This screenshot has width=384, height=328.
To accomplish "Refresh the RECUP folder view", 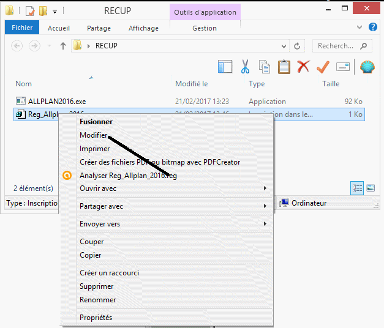I will [x=297, y=46].
